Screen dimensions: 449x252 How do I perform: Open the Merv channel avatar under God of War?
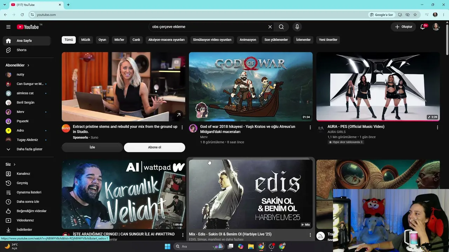click(x=193, y=128)
